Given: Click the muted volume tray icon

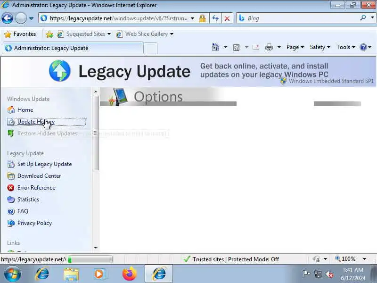Looking at the screenshot, I should point(329,274).
